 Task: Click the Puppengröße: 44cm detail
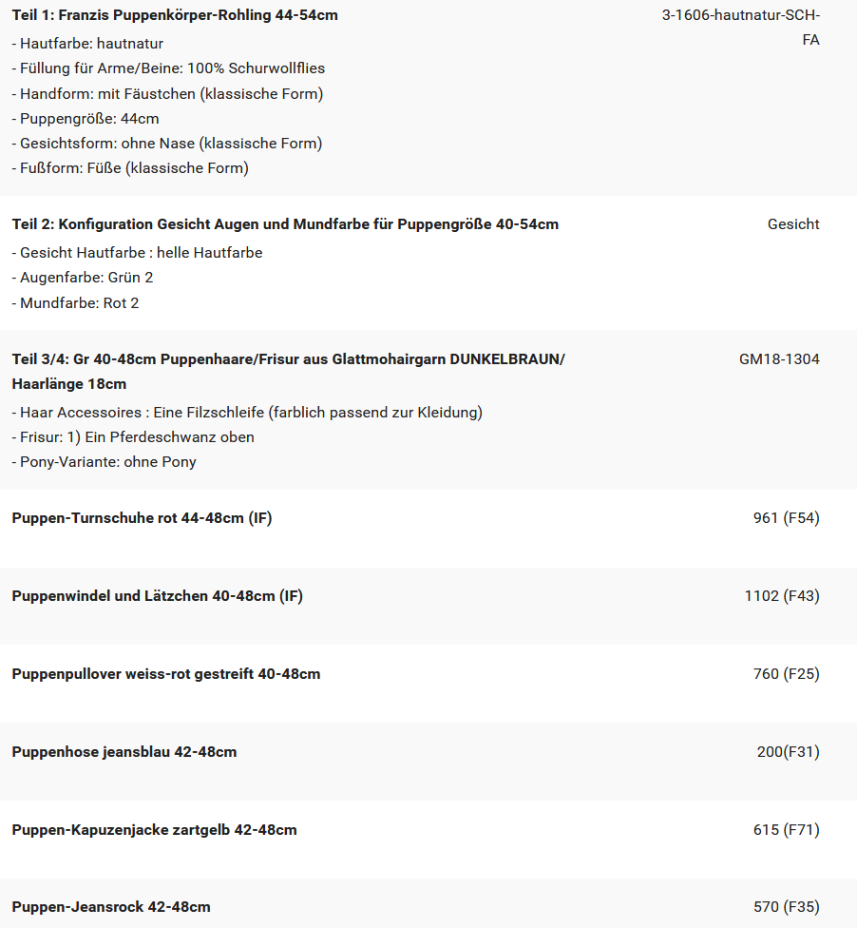(x=86, y=119)
